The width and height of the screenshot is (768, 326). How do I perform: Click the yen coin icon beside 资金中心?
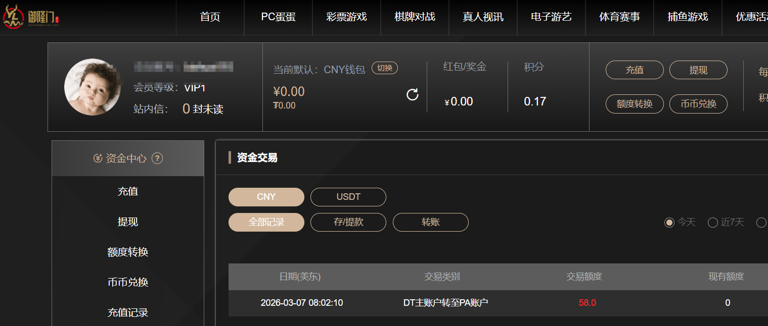[98, 158]
